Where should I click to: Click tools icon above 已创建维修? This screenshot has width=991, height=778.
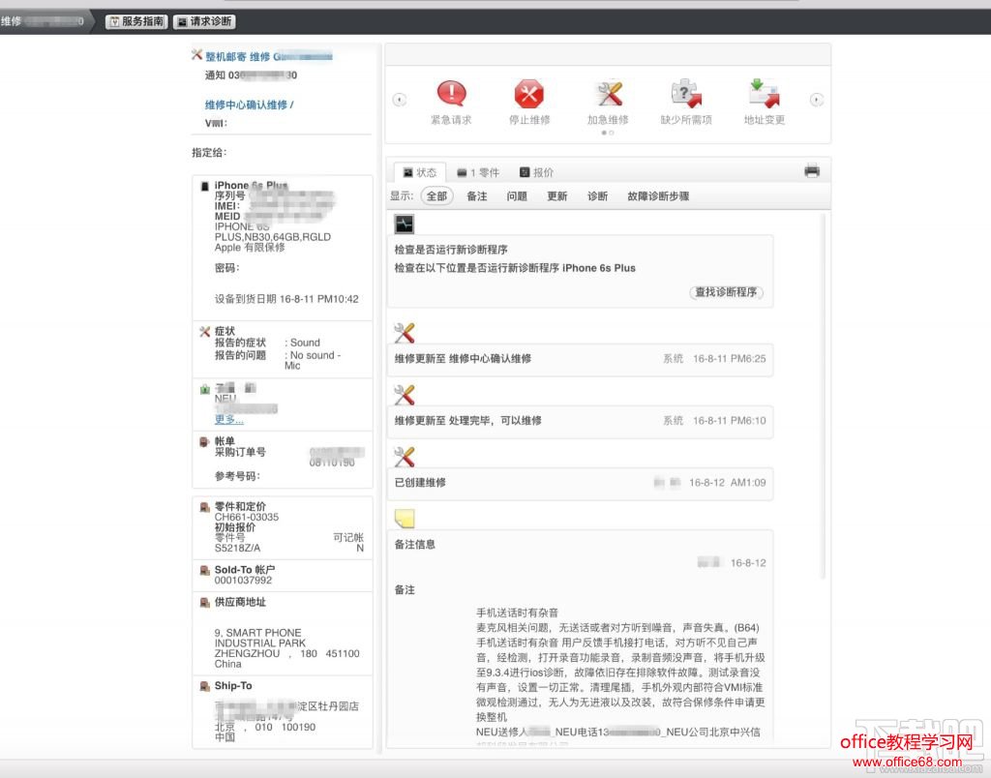(x=404, y=457)
